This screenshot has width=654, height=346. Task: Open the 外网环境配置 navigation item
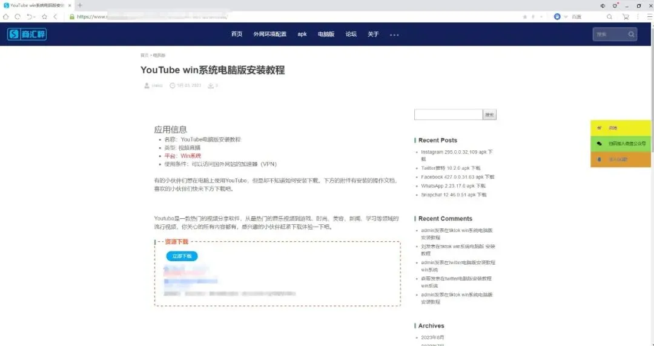270,34
